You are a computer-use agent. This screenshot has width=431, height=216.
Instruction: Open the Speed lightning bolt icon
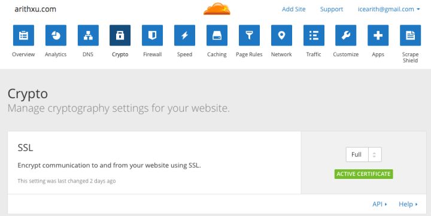[x=185, y=35]
